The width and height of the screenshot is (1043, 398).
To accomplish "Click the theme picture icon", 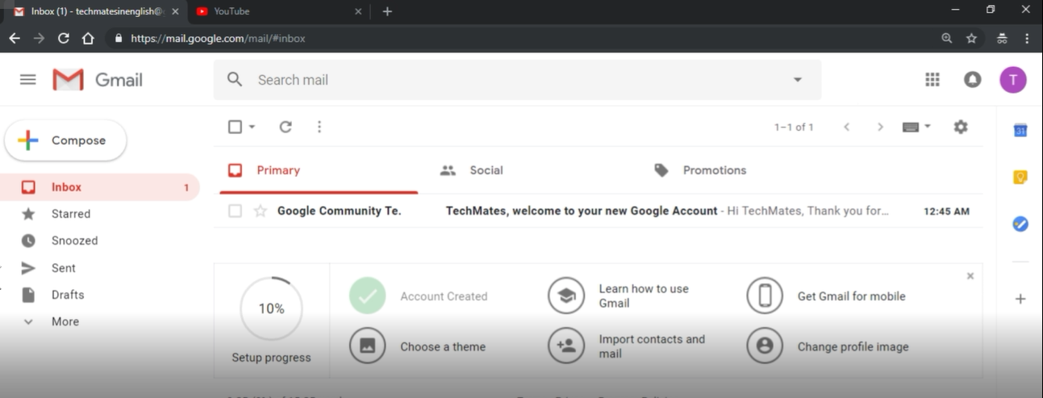I will 368,346.
